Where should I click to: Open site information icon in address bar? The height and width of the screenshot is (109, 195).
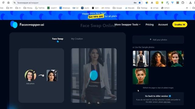[15, 3]
